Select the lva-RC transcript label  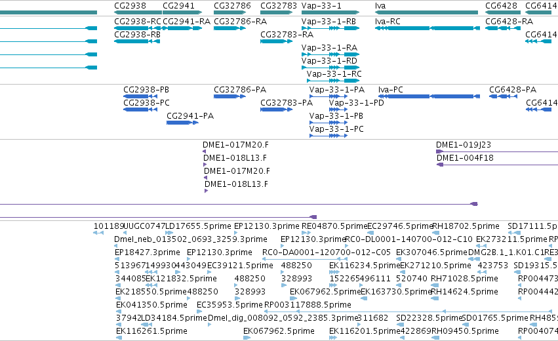tap(388, 22)
